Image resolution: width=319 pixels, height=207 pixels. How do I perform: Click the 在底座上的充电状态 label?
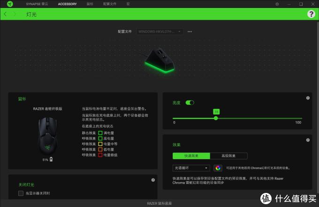point(98,126)
